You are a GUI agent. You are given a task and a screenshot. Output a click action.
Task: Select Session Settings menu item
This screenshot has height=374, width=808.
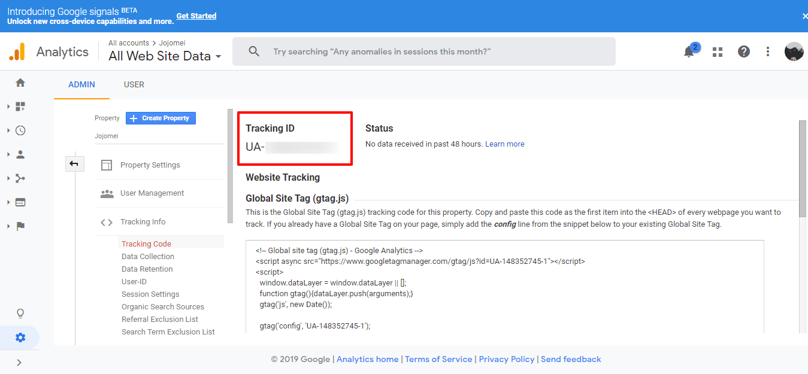click(x=150, y=294)
